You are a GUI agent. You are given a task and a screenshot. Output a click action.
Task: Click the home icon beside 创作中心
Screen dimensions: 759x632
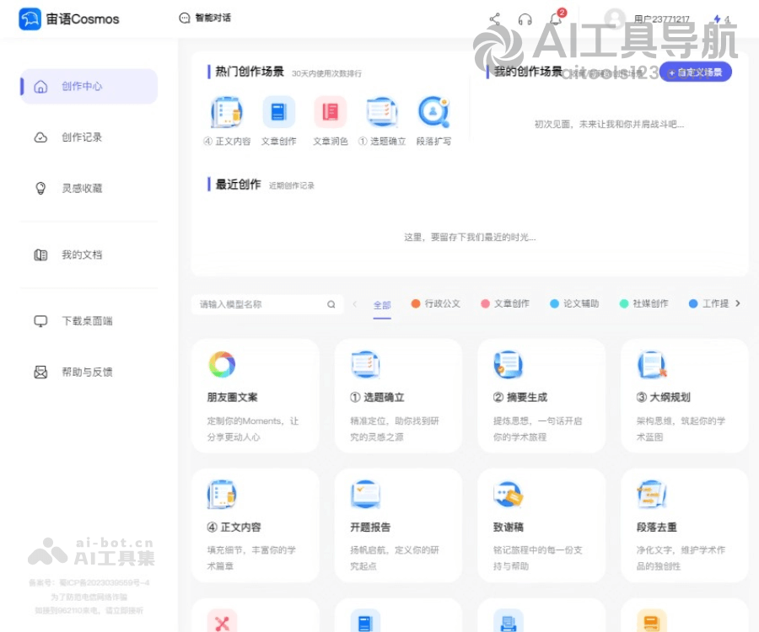pos(40,87)
